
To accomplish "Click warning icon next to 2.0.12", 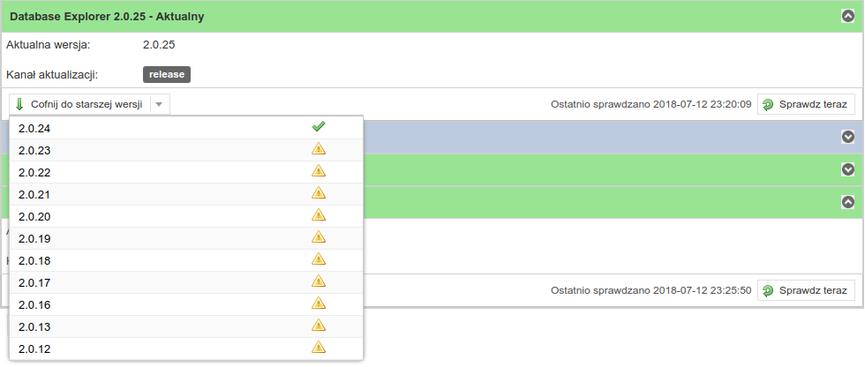I will click(319, 347).
